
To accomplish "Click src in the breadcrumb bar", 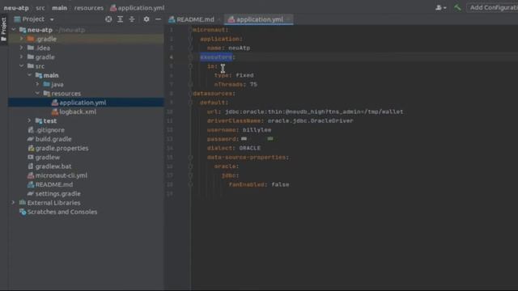I will [x=40, y=7].
